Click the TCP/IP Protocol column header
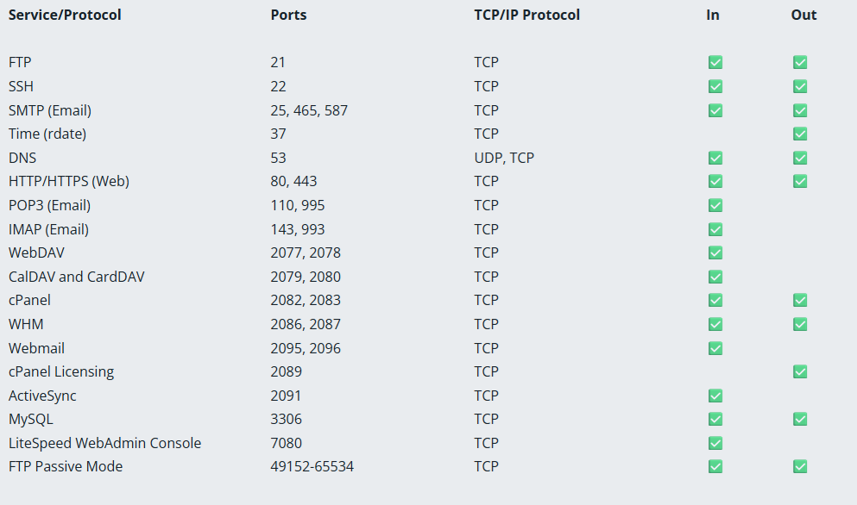Viewport: 857px width, 505px height. [x=526, y=15]
